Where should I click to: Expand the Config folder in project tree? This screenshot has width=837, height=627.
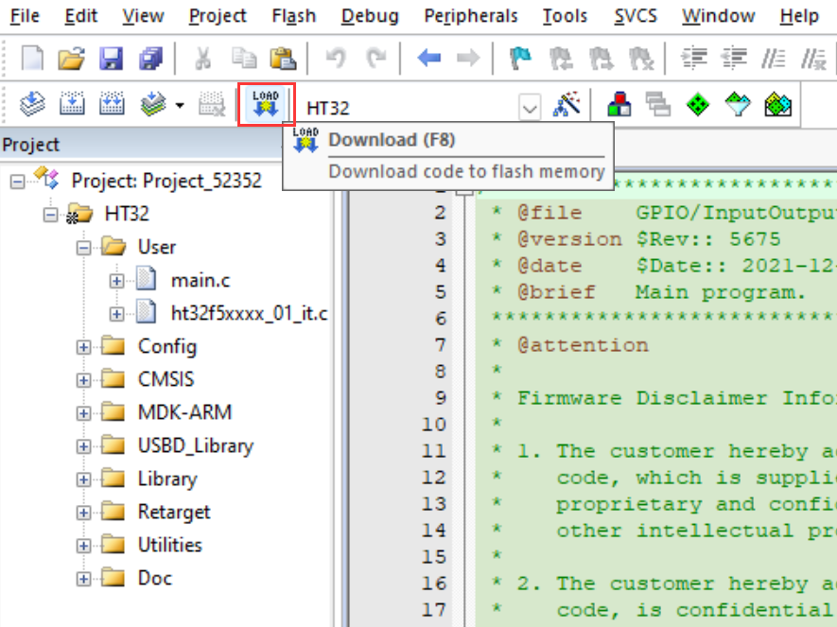(x=84, y=347)
